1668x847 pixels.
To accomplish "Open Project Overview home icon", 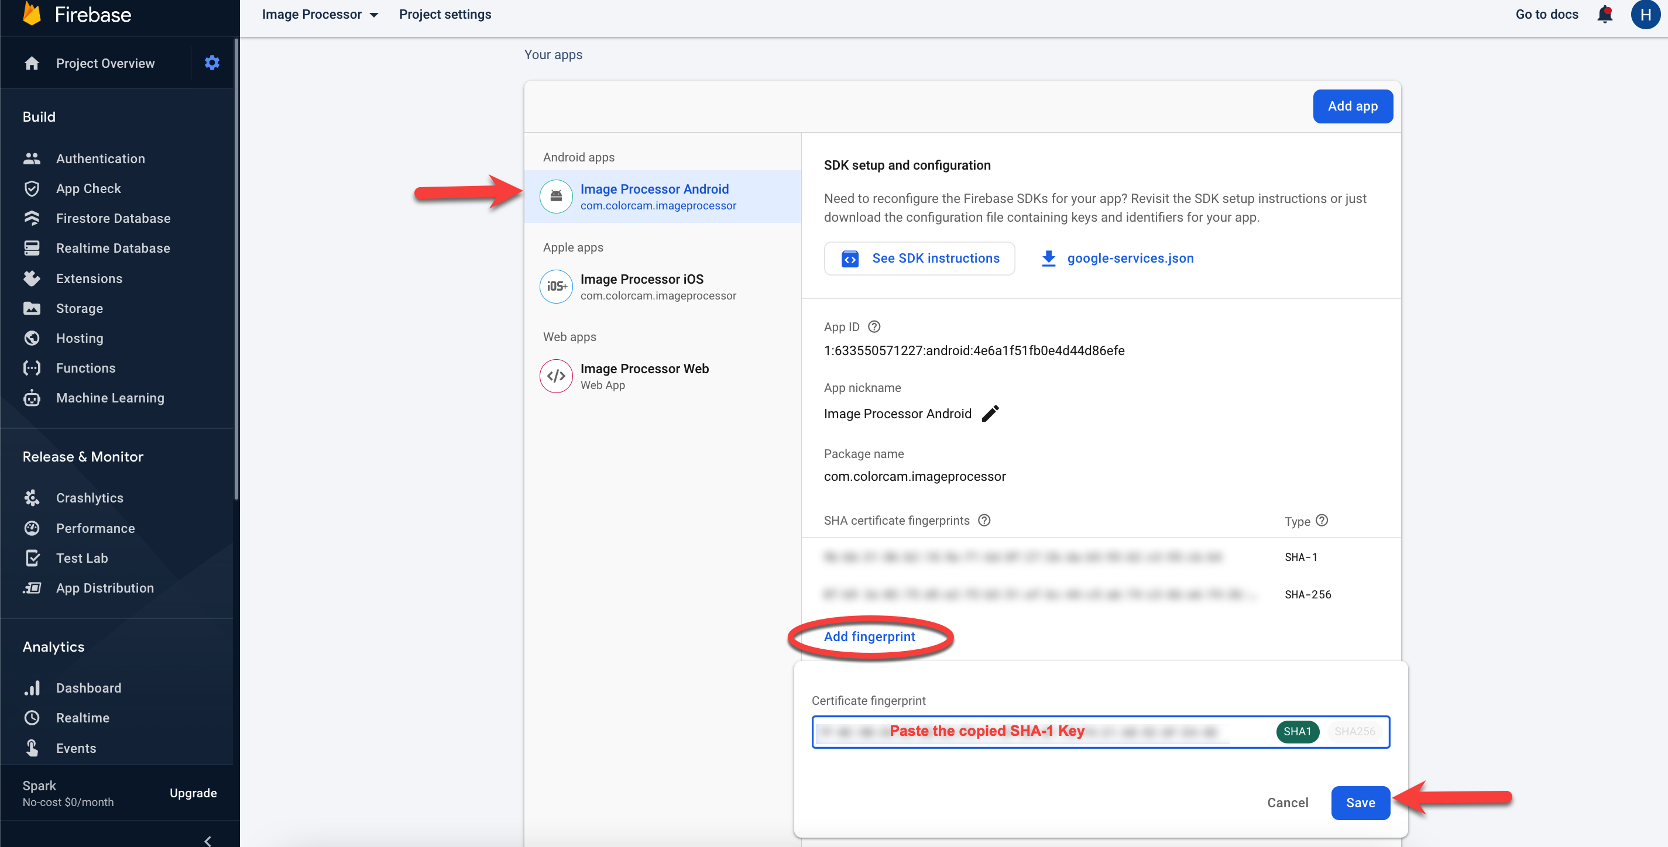I will [32, 63].
